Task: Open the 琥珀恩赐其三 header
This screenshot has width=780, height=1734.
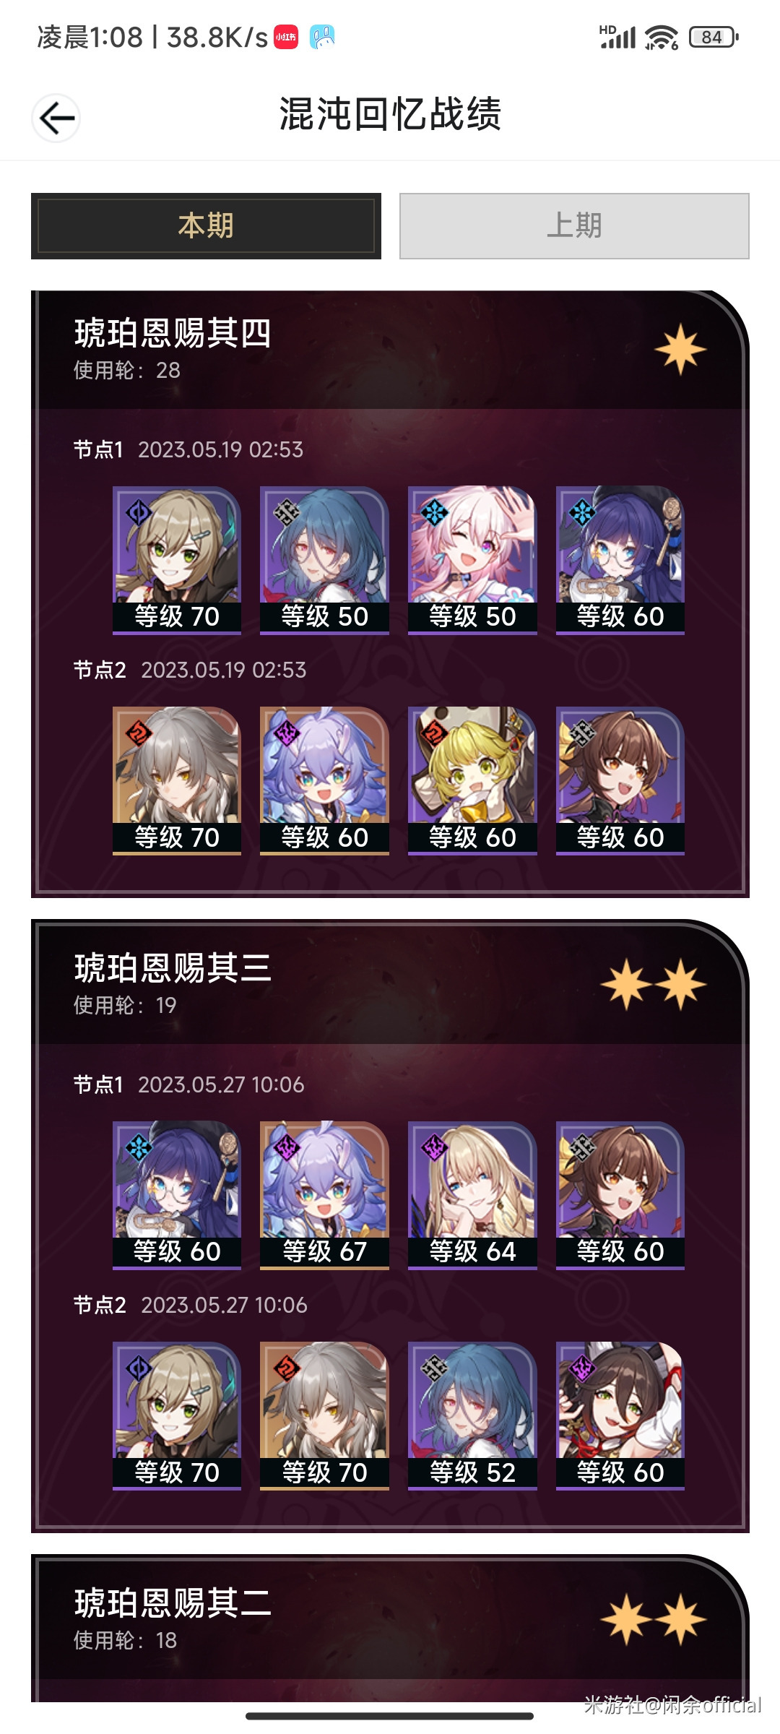Action: (x=390, y=983)
